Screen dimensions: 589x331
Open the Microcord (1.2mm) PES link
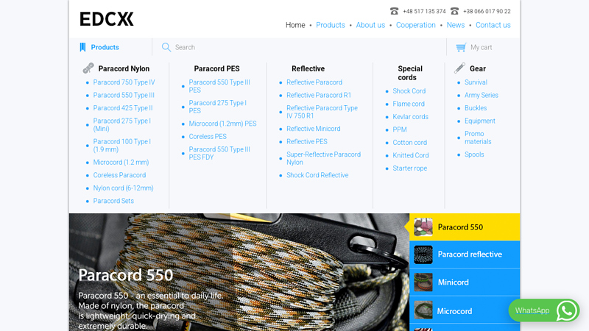tap(222, 124)
